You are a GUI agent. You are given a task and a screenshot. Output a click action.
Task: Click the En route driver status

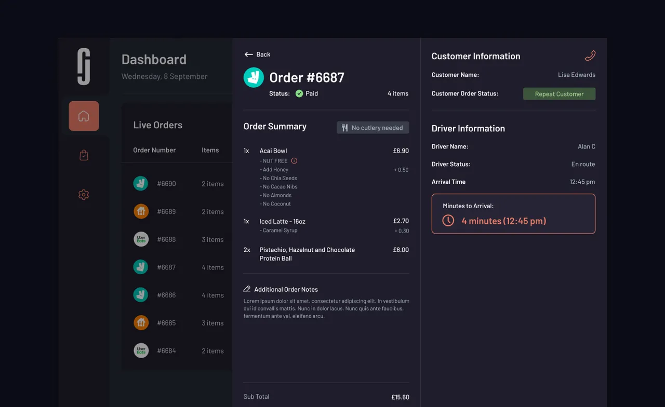point(583,164)
